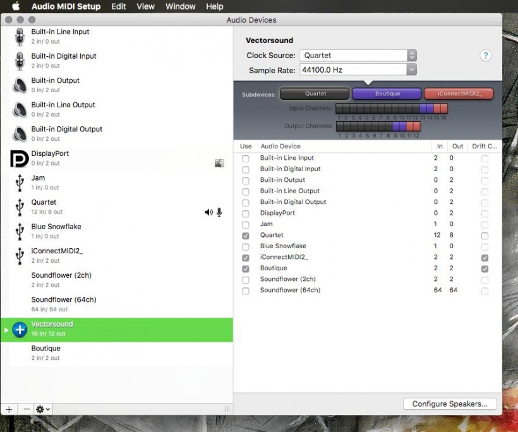The image size is (518, 432).
Task: Sort by the Drift Correction column header
Action: point(485,147)
